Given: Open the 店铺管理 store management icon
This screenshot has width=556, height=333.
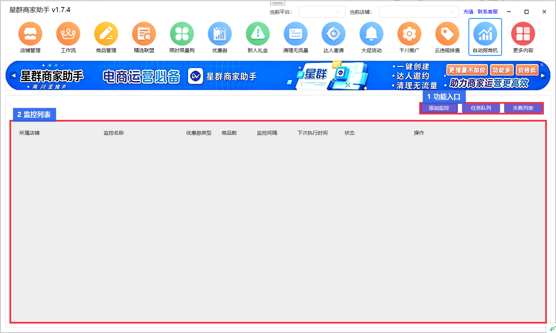Looking at the screenshot, I should (30, 34).
